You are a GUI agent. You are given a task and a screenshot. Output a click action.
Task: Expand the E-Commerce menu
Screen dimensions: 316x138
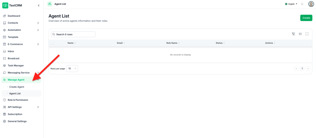coord(38,44)
